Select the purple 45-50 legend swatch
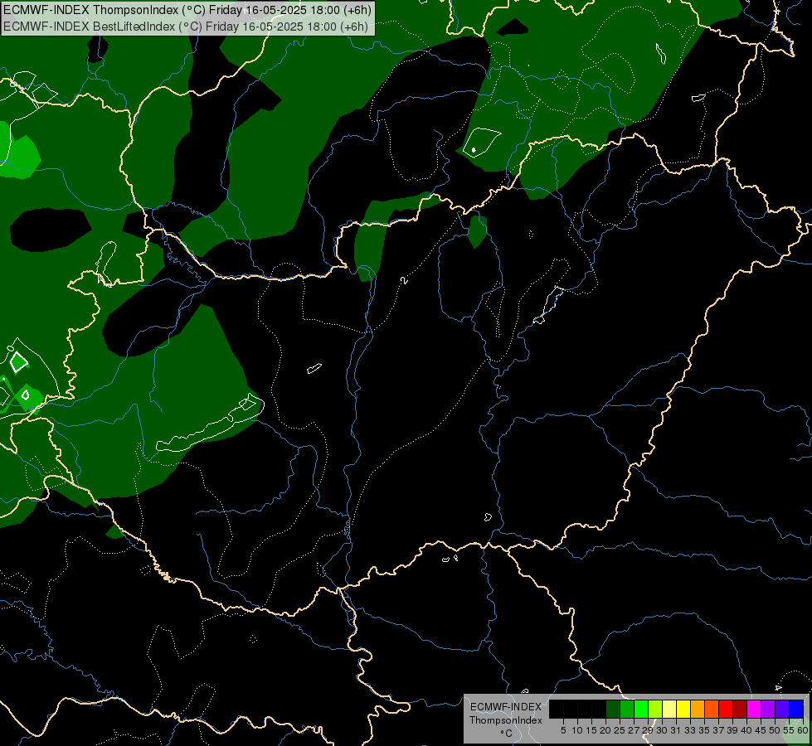This screenshot has width=812, height=746. pyautogui.click(x=768, y=709)
